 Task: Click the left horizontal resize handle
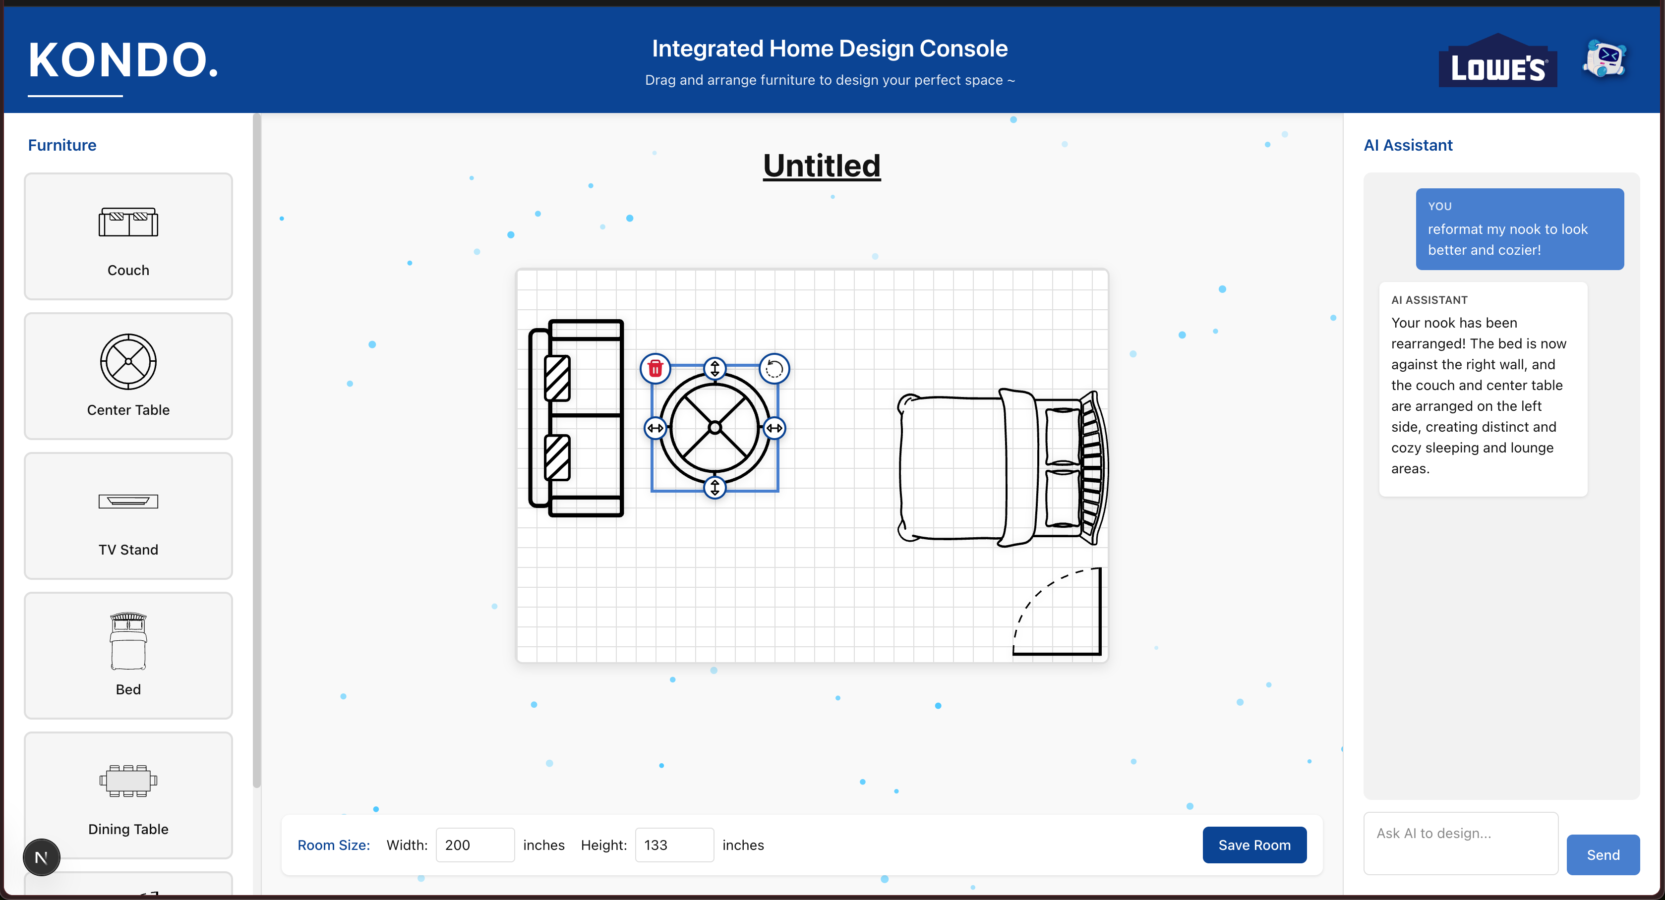655,428
